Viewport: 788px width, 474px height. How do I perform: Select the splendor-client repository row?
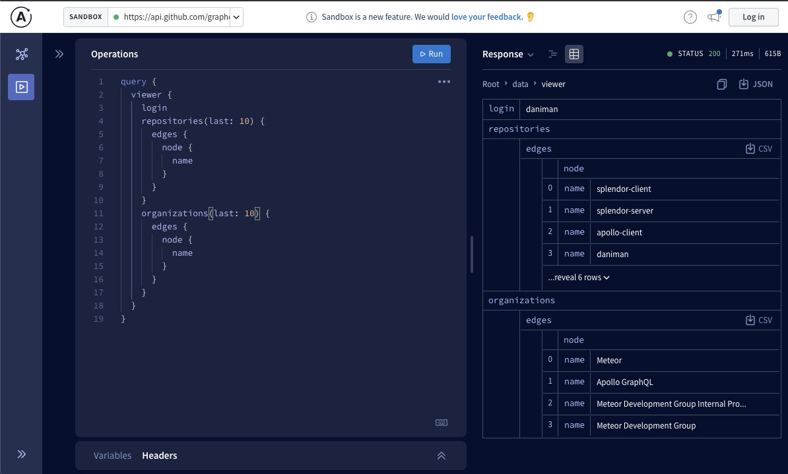click(x=661, y=189)
